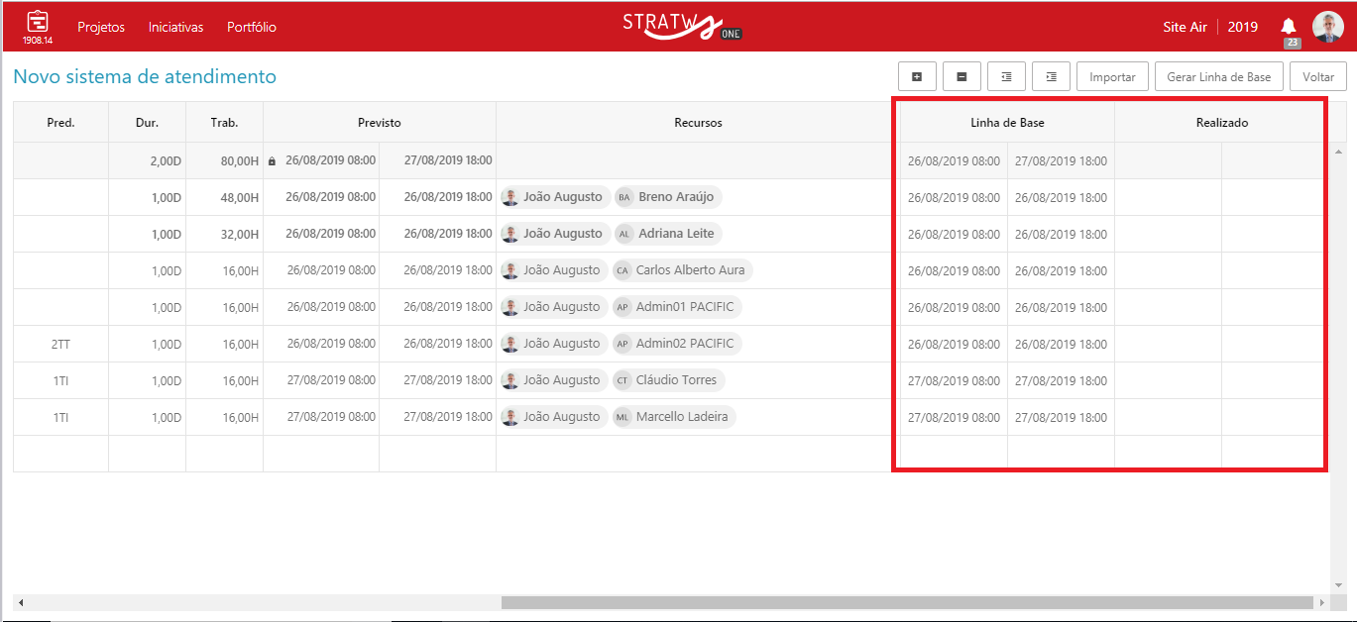This screenshot has height=622, width=1357.
Task: Go to the Iniciativas menu
Action: [x=175, y=27]
